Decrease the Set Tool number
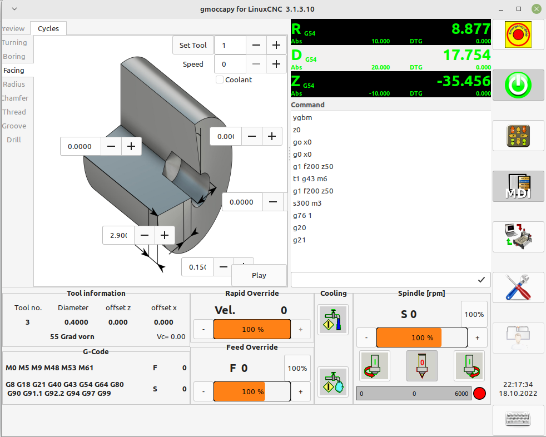The width and height of the screenshot is (546, 437). pyautogui.click(x=256, y=45)
